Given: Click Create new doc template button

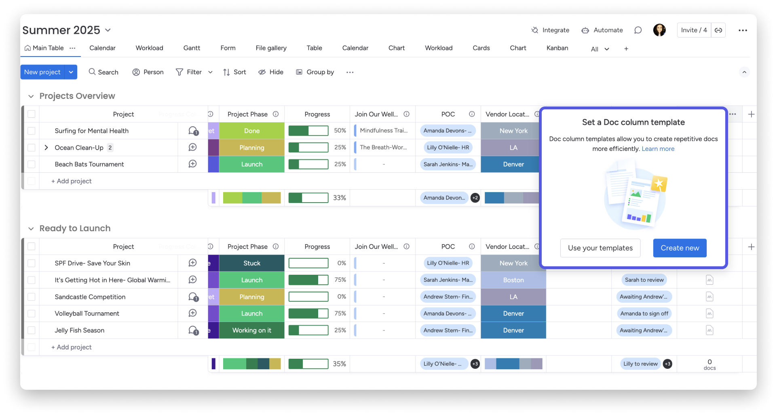Looking at the screenshot, I should coord(680,248).
